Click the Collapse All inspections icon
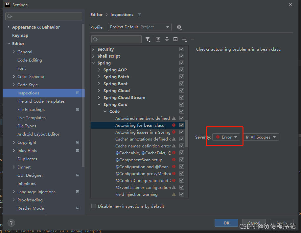Image resolution: width=301 pixels, height=233 pixels. pyautogui.click(x=167, y=39)
